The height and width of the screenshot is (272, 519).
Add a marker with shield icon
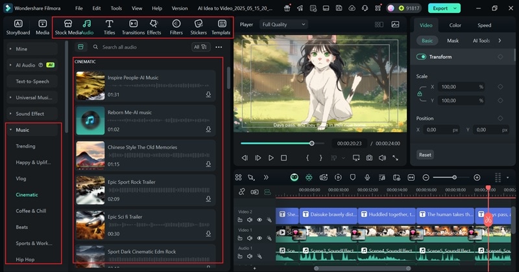tap(352, 177)
